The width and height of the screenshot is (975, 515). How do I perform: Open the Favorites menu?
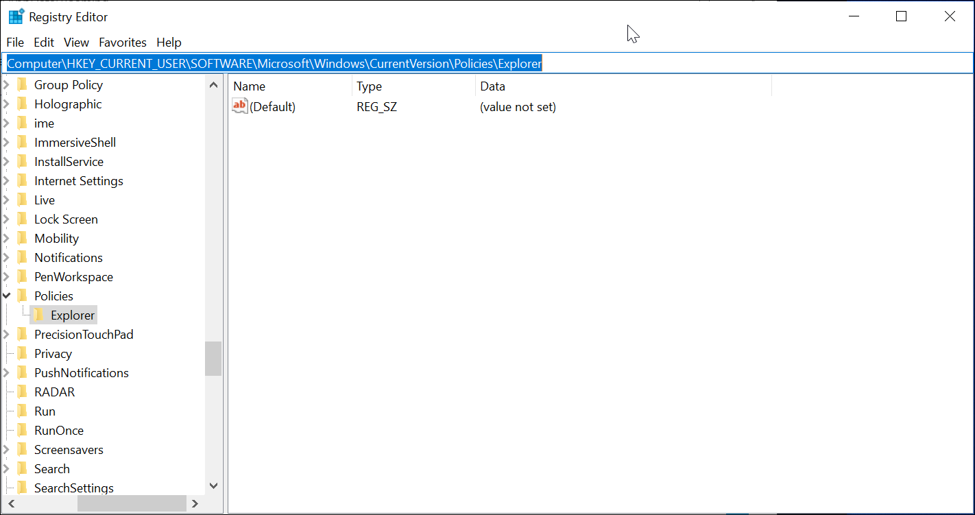click(x=123, y=43)
